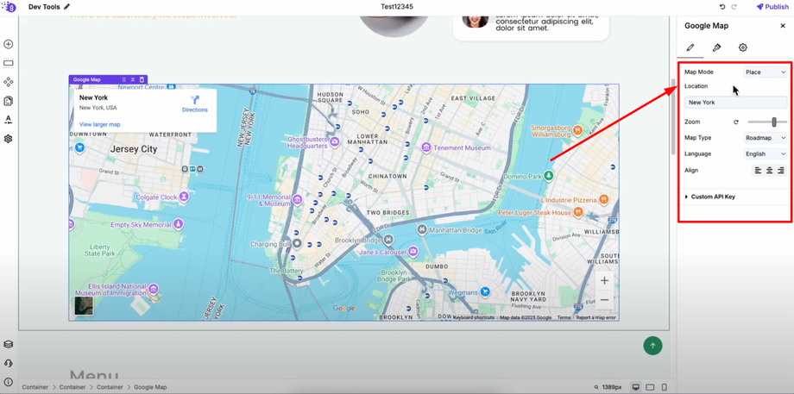Open the components diamonds icon in sidebar
This screenshot has width=794, height=394.
[8, 82]
